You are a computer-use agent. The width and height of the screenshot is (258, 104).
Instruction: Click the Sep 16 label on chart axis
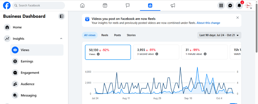188,98
